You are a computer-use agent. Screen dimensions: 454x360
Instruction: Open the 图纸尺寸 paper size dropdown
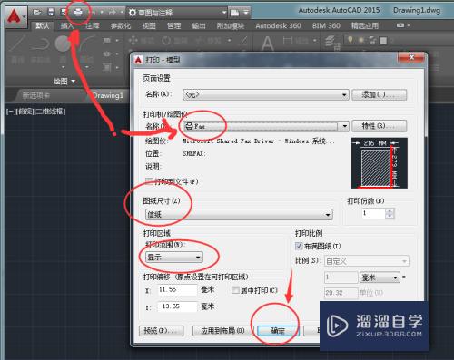click(x=239, y=215)
